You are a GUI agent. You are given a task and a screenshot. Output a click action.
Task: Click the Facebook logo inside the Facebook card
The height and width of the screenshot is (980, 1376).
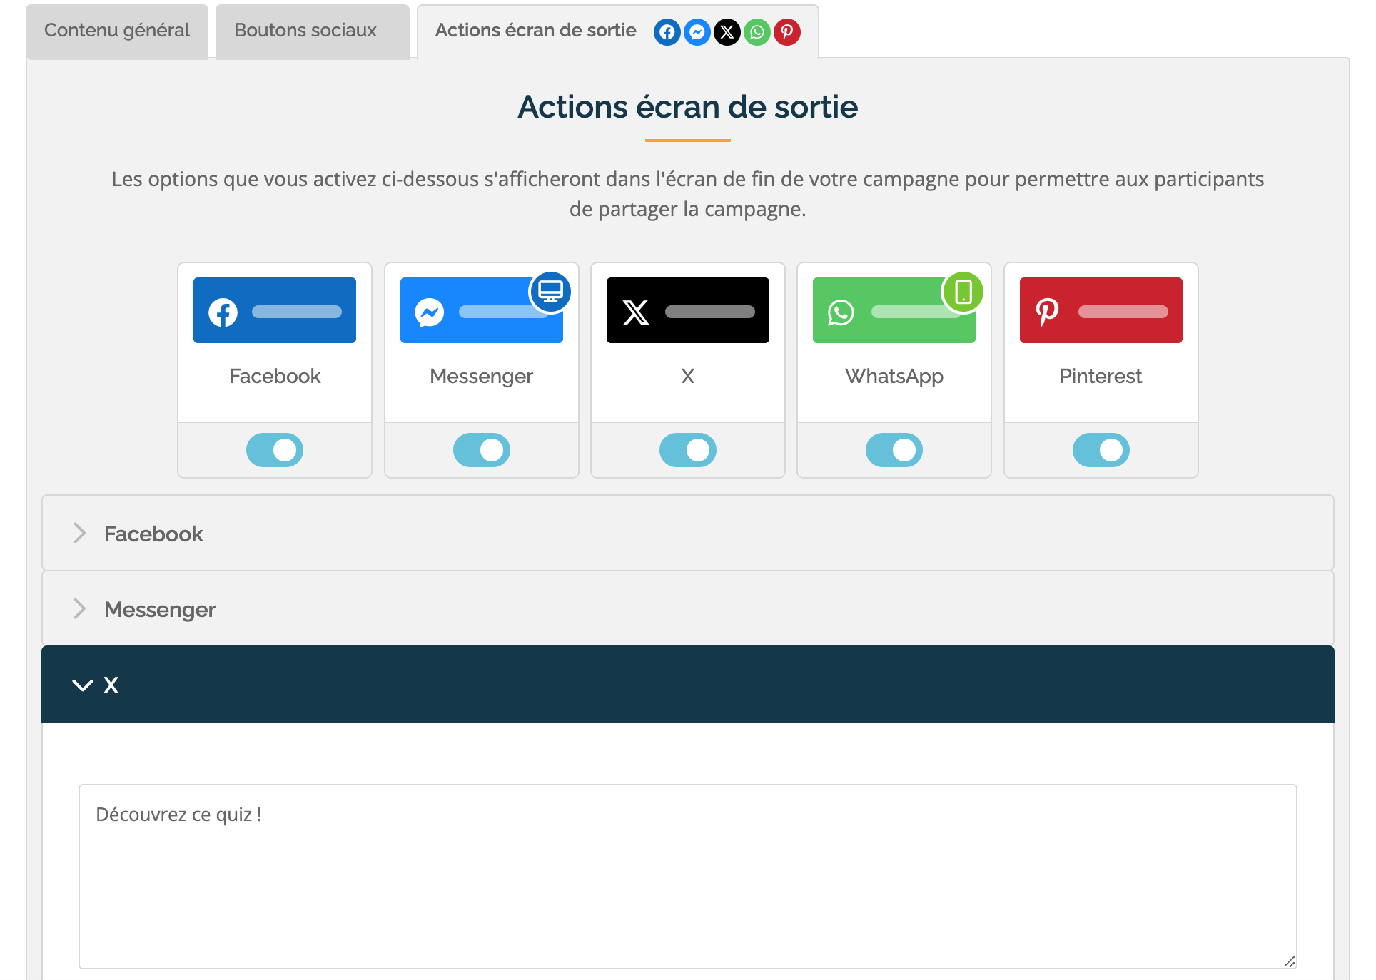pyautogui.click(x=223, y=312)
